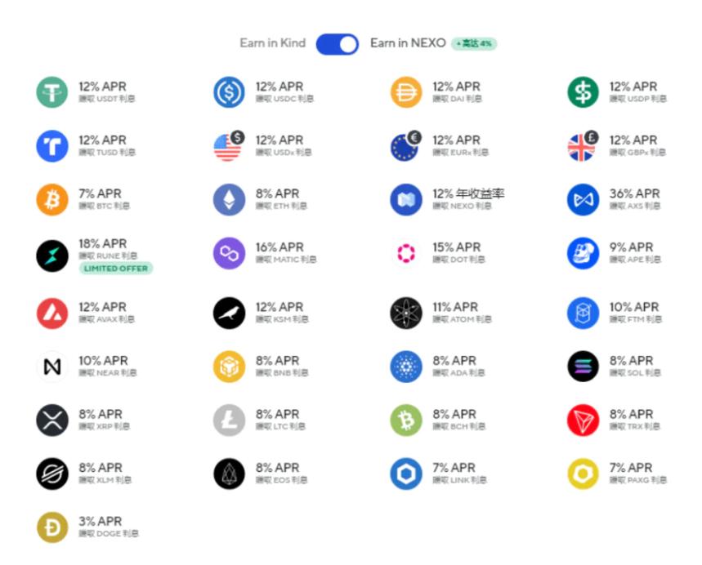This screenshot has width=702, height=565.
Task: Click the Dogecoin DOGE icon
Action: pyautogui.click(x=52, y=527)
